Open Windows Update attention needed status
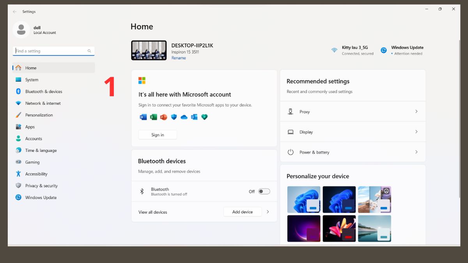This screenshot has width=468, height=263. 402,50
